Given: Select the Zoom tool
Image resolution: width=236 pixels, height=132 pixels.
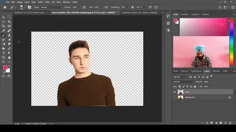Looking at the screenshot, I should pyautogui.click(x=3, y=62).
